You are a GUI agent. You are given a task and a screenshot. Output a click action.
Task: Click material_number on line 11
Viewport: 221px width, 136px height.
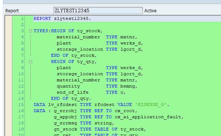coord(78,80)
